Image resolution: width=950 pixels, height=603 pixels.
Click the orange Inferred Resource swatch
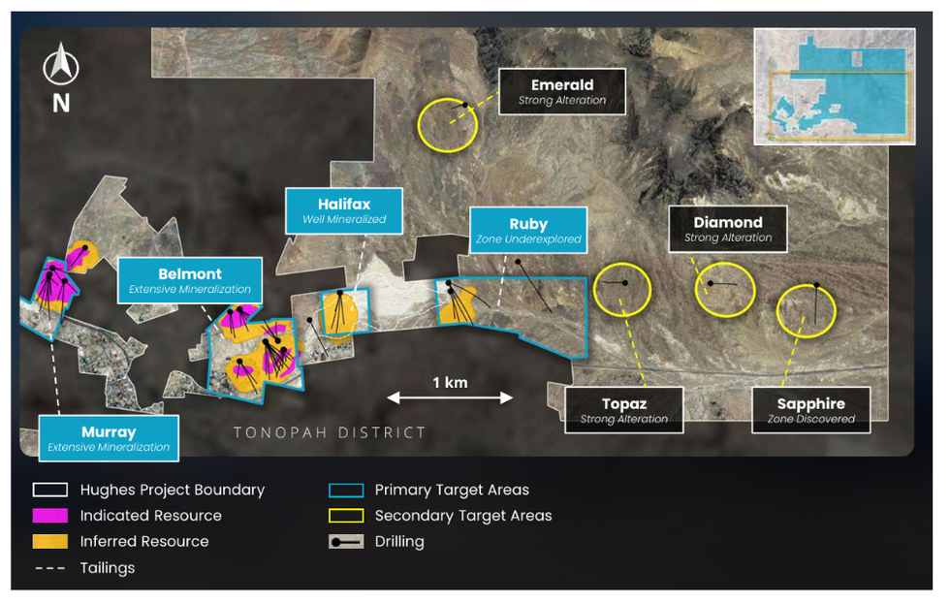(50, 542)
